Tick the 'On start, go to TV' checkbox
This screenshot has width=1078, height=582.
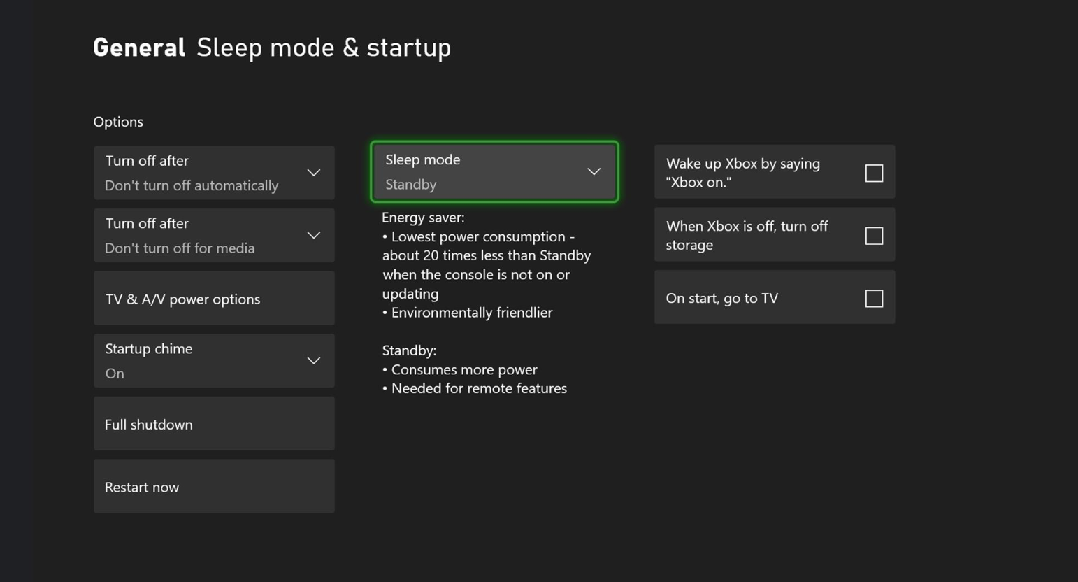click(x=874, y=299)
